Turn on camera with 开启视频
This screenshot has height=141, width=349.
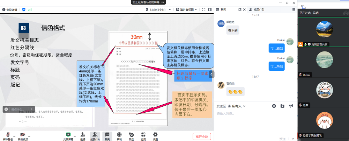pyautogui.click(x=23, y=135)
